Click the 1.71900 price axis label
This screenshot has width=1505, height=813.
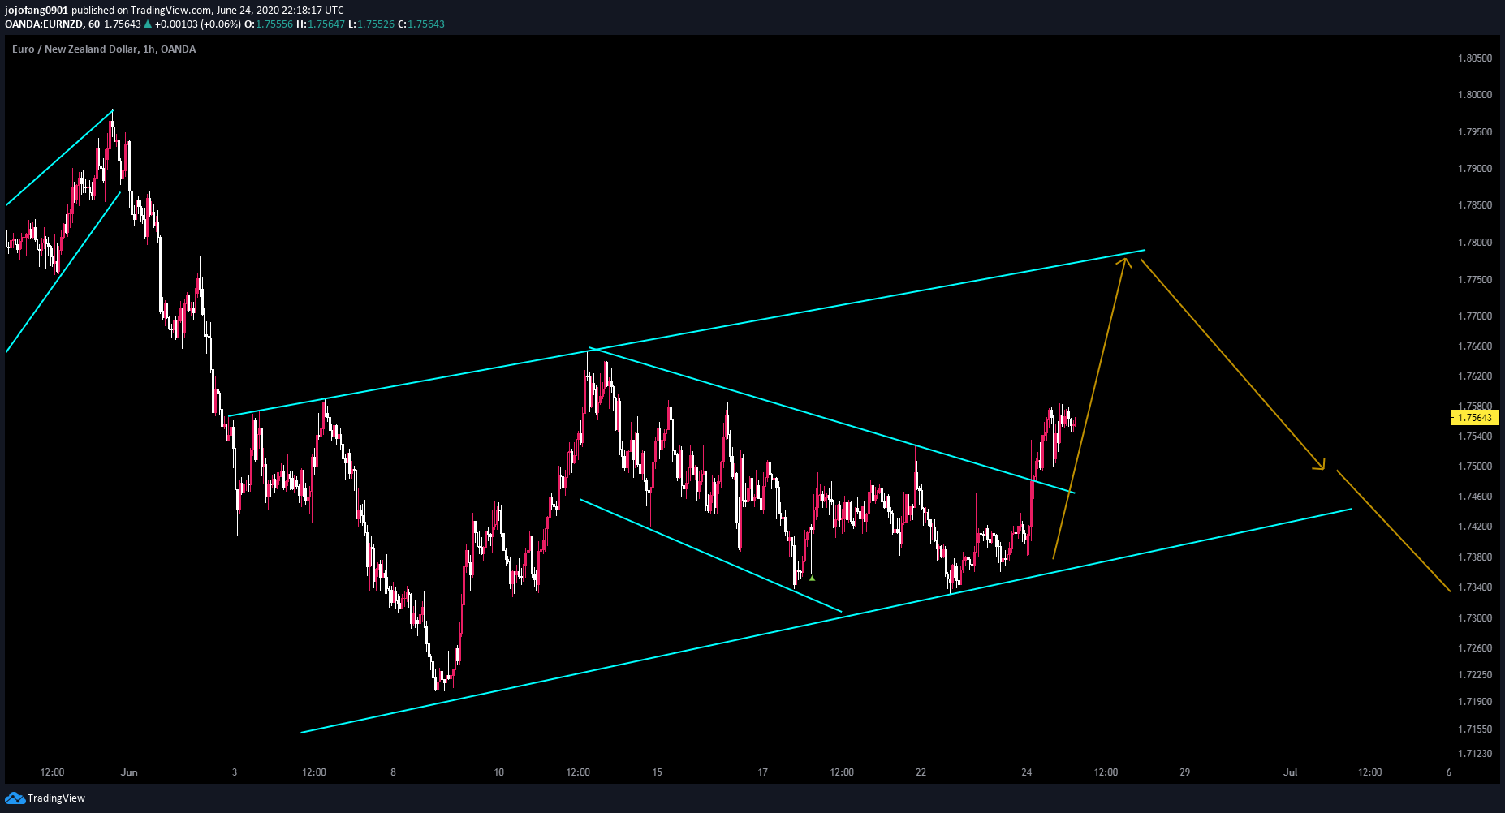(1475, 702)
